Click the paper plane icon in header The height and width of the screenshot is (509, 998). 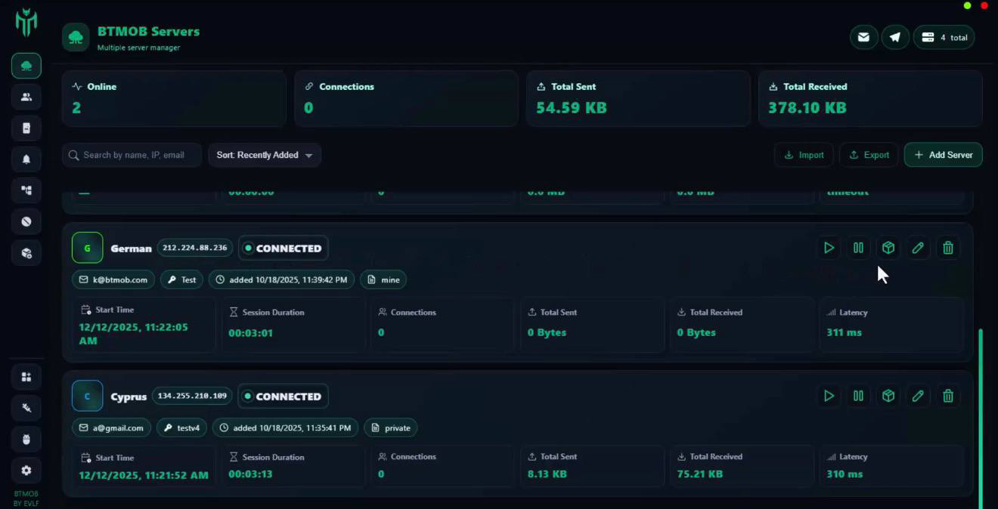894,37
